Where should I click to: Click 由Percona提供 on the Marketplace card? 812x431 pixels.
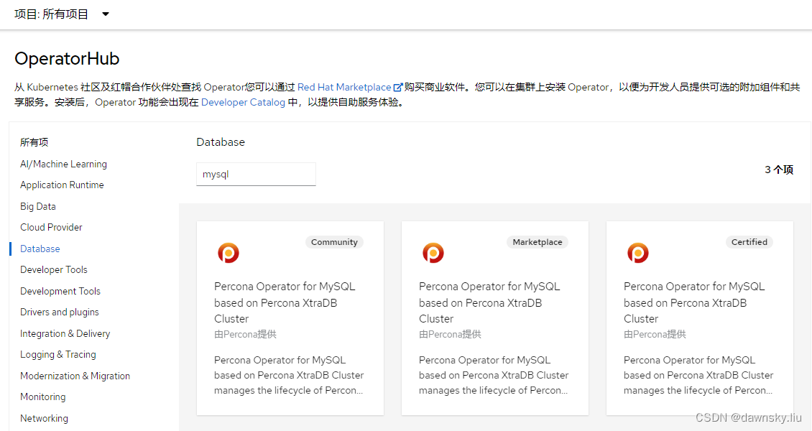[x=450, y=334]
